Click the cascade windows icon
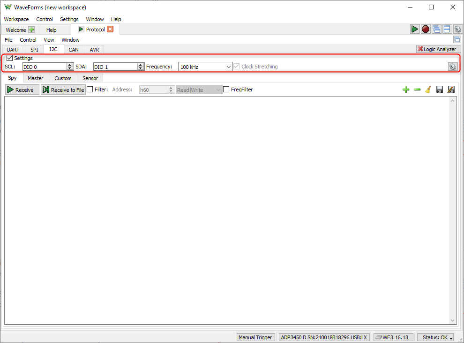This screenshot has width=464, height=343. point(436,29)
